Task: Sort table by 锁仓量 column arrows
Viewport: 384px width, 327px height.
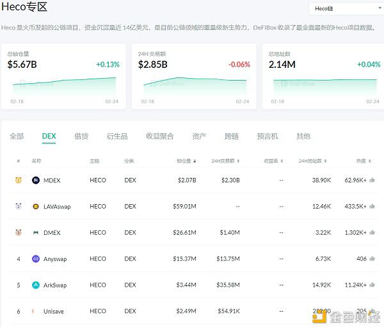Action: (x=195, y=161)
